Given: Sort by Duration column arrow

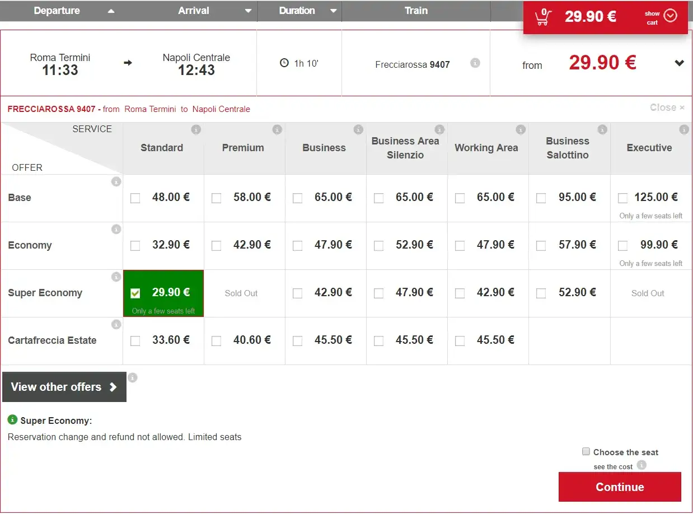Looking at the screenshot, I should (334, 11).
